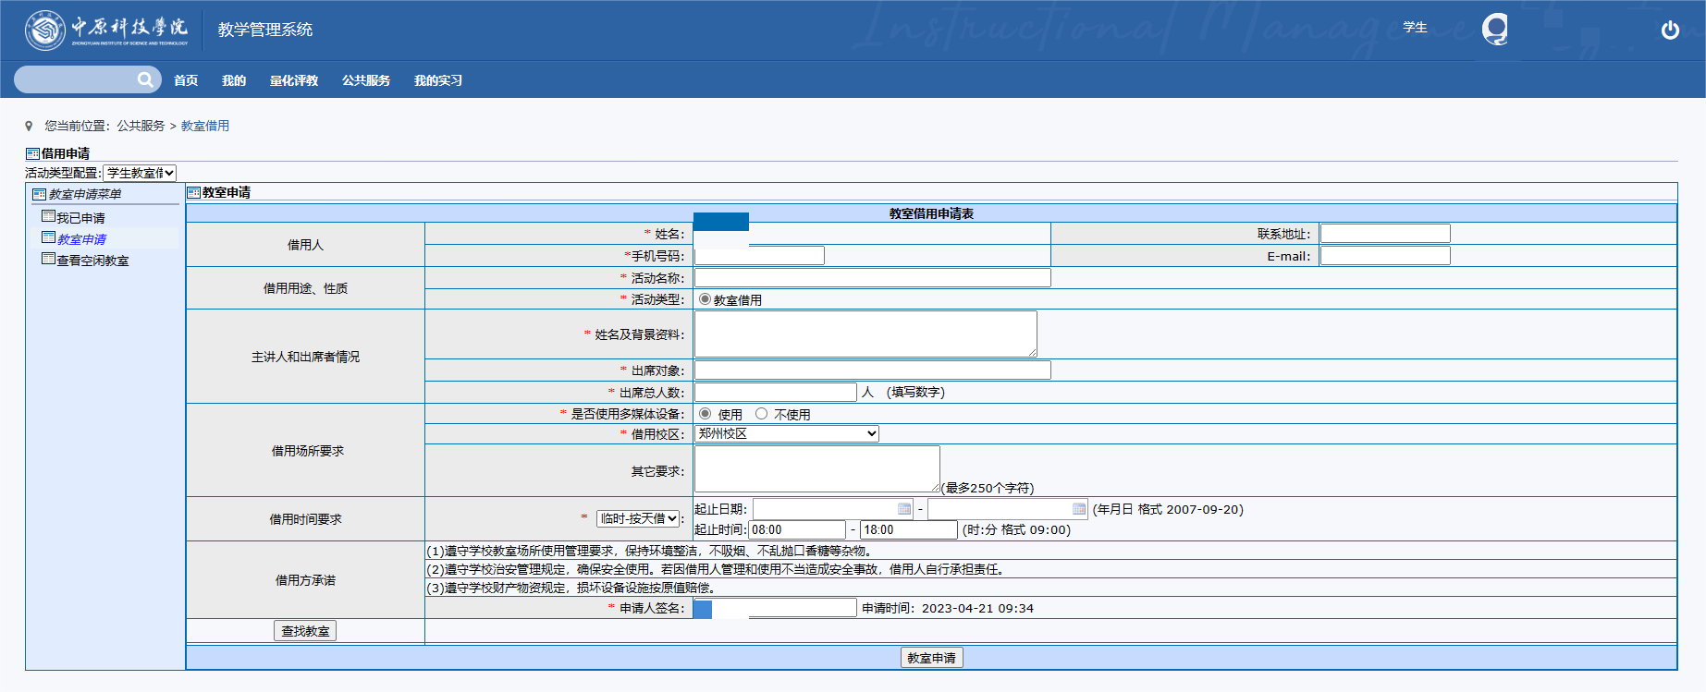The image size is (1706, 692).
Task: Select 不使用 for multimedia equipment
Action: [x=761, y=414]
